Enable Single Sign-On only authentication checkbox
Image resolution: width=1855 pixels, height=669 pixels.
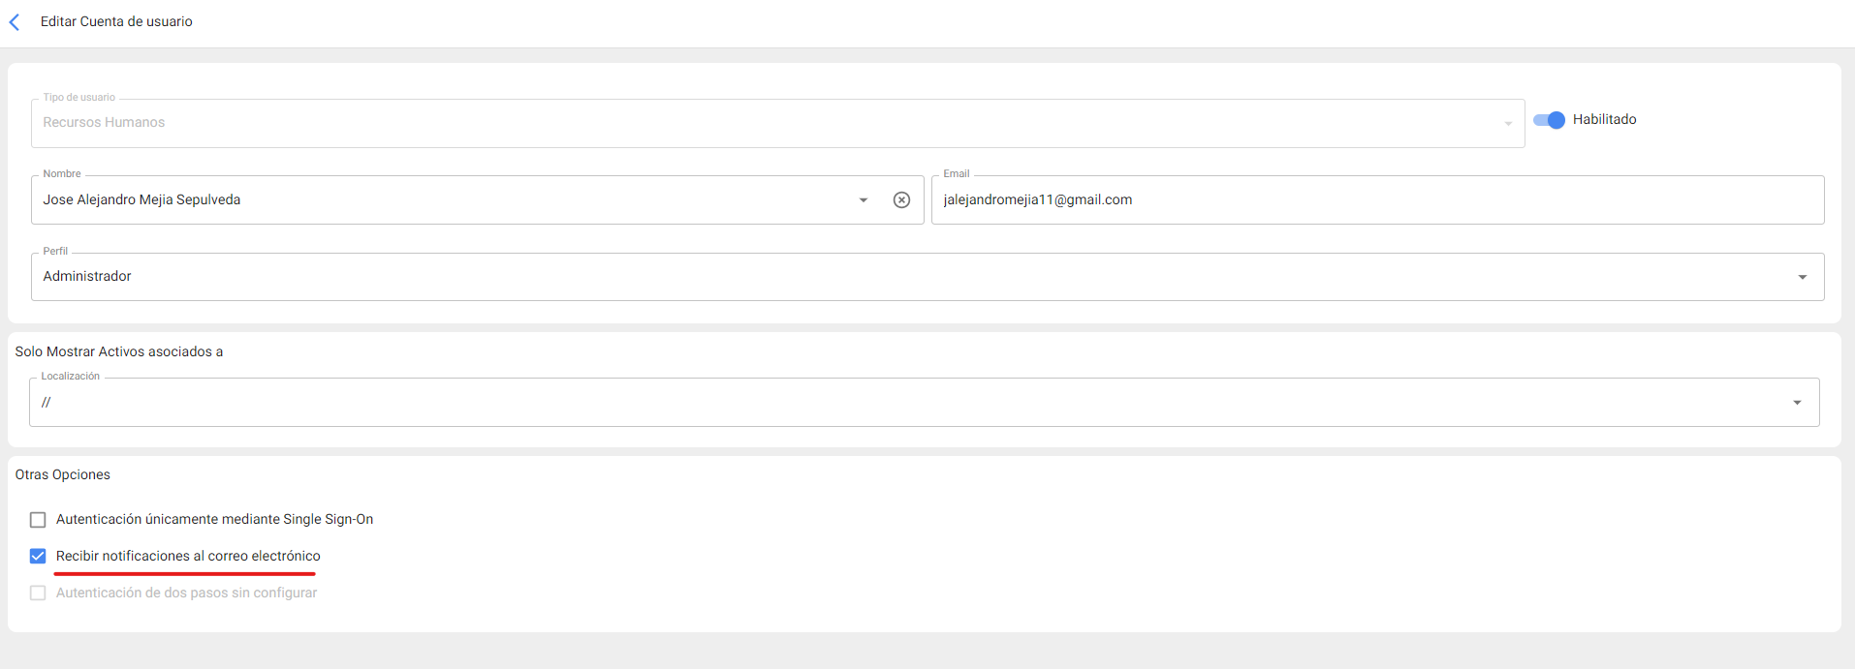point(38,520)
